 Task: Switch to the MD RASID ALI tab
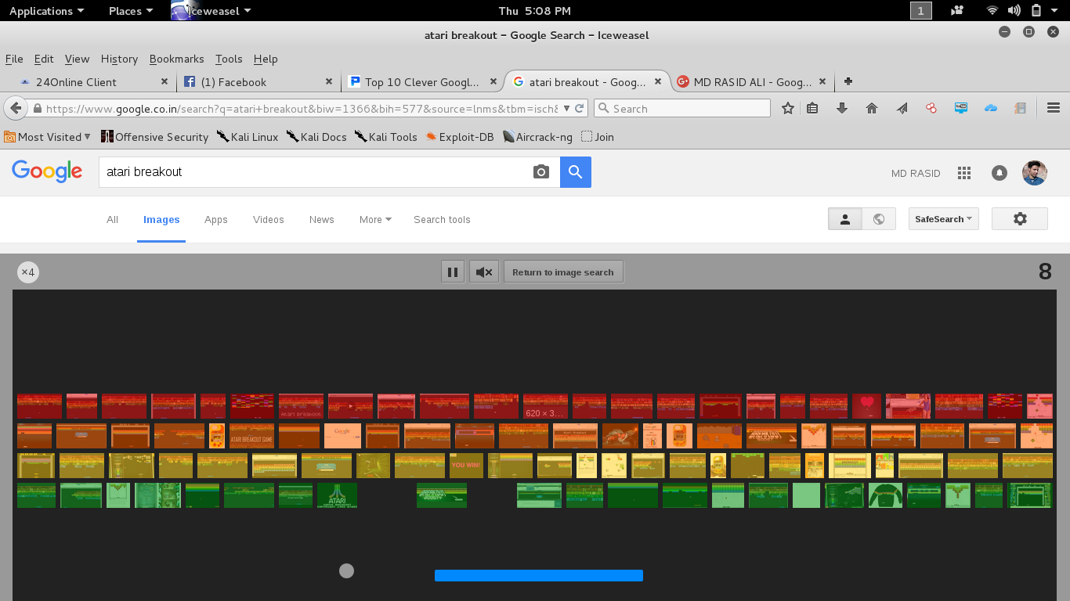coord(751,81)
